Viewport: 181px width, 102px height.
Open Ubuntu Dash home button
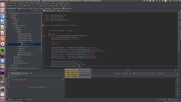pyautogui.click(x=3, y=5)
